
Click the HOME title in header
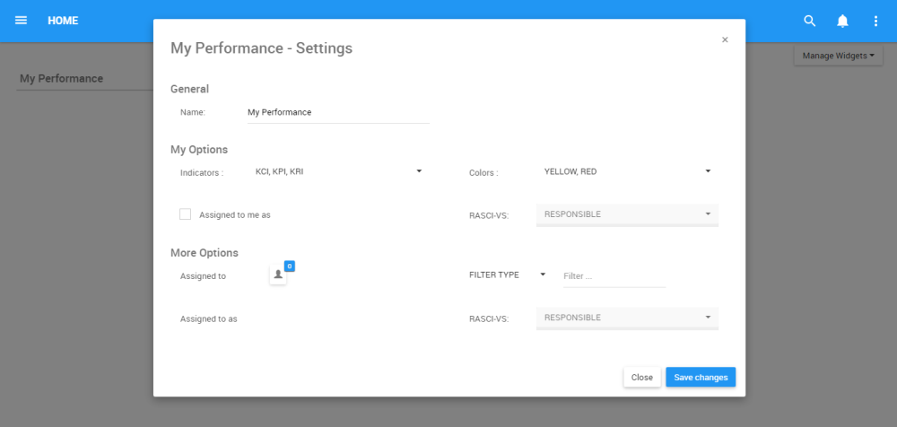(63, 21)
